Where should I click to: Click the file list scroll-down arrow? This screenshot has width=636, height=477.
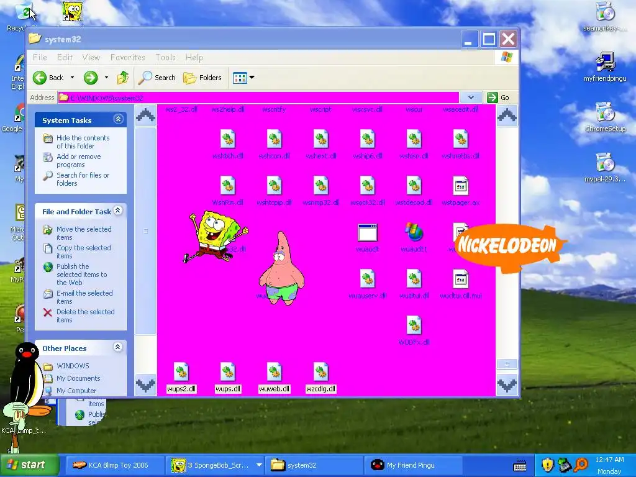[x=507, y=384]
